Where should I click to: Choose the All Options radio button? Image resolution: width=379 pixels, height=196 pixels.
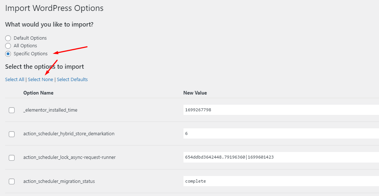tap(8, 46)
